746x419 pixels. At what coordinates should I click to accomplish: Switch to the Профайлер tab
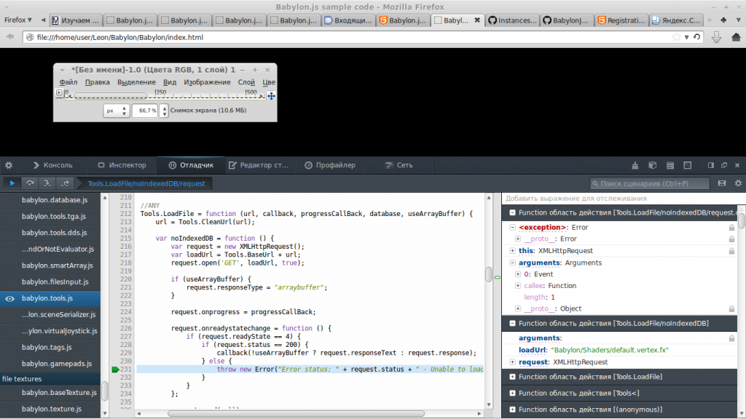[x=330, y=165]
